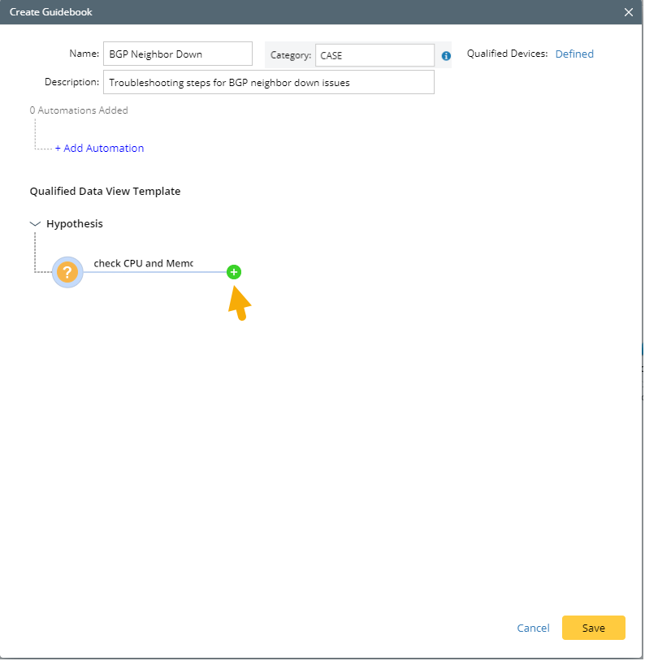Save the guidebook with Save button
This screenshot has width=645, height=661.
pyautogui.click(x=593, y=628)
